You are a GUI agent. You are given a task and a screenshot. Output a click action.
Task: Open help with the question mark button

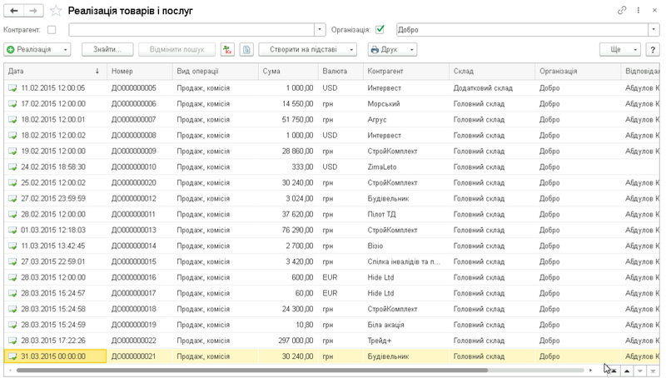653,50
